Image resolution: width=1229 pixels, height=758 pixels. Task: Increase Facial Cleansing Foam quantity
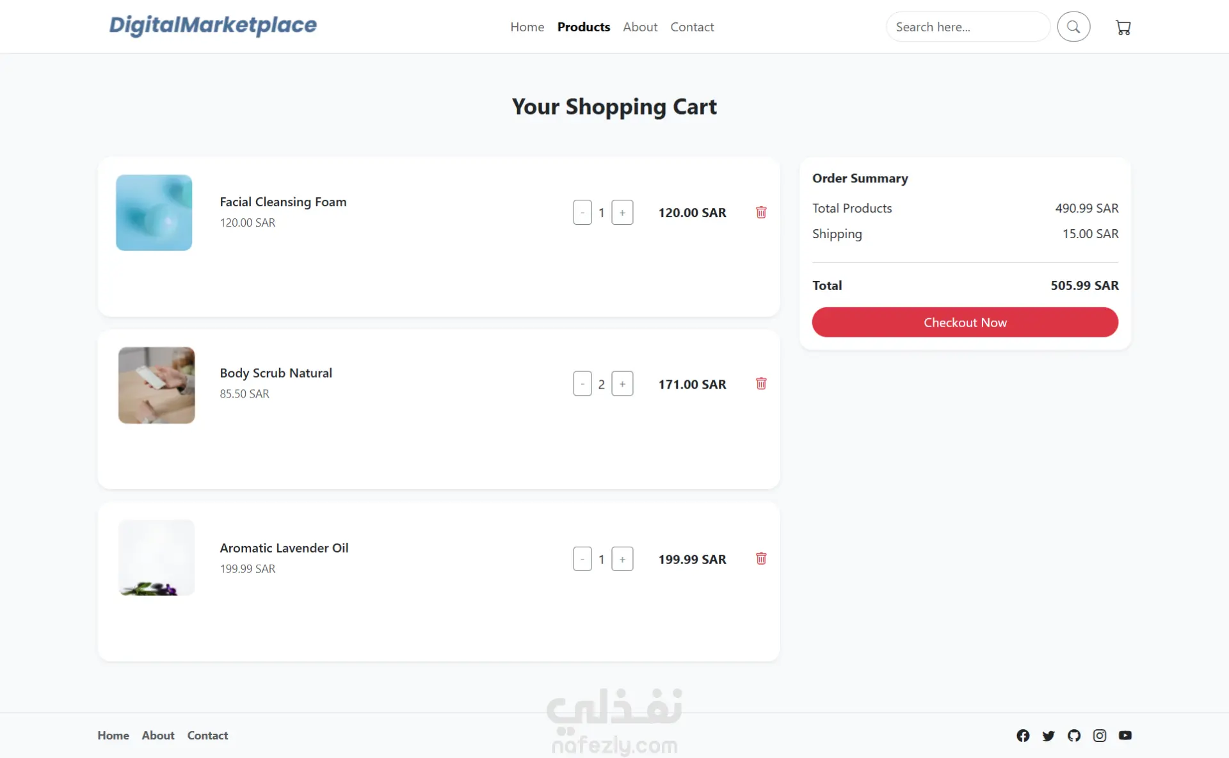(622, 213)
